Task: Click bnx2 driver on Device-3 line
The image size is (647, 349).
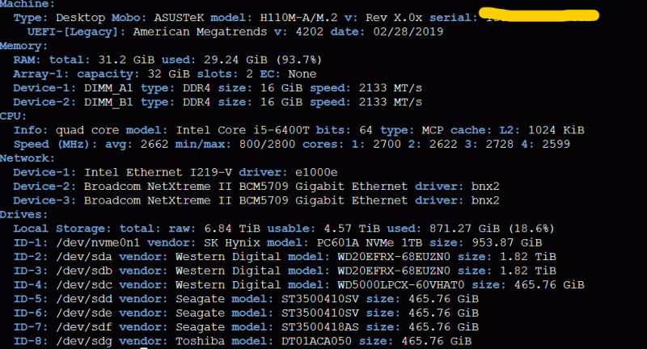Action: (485, 200)
